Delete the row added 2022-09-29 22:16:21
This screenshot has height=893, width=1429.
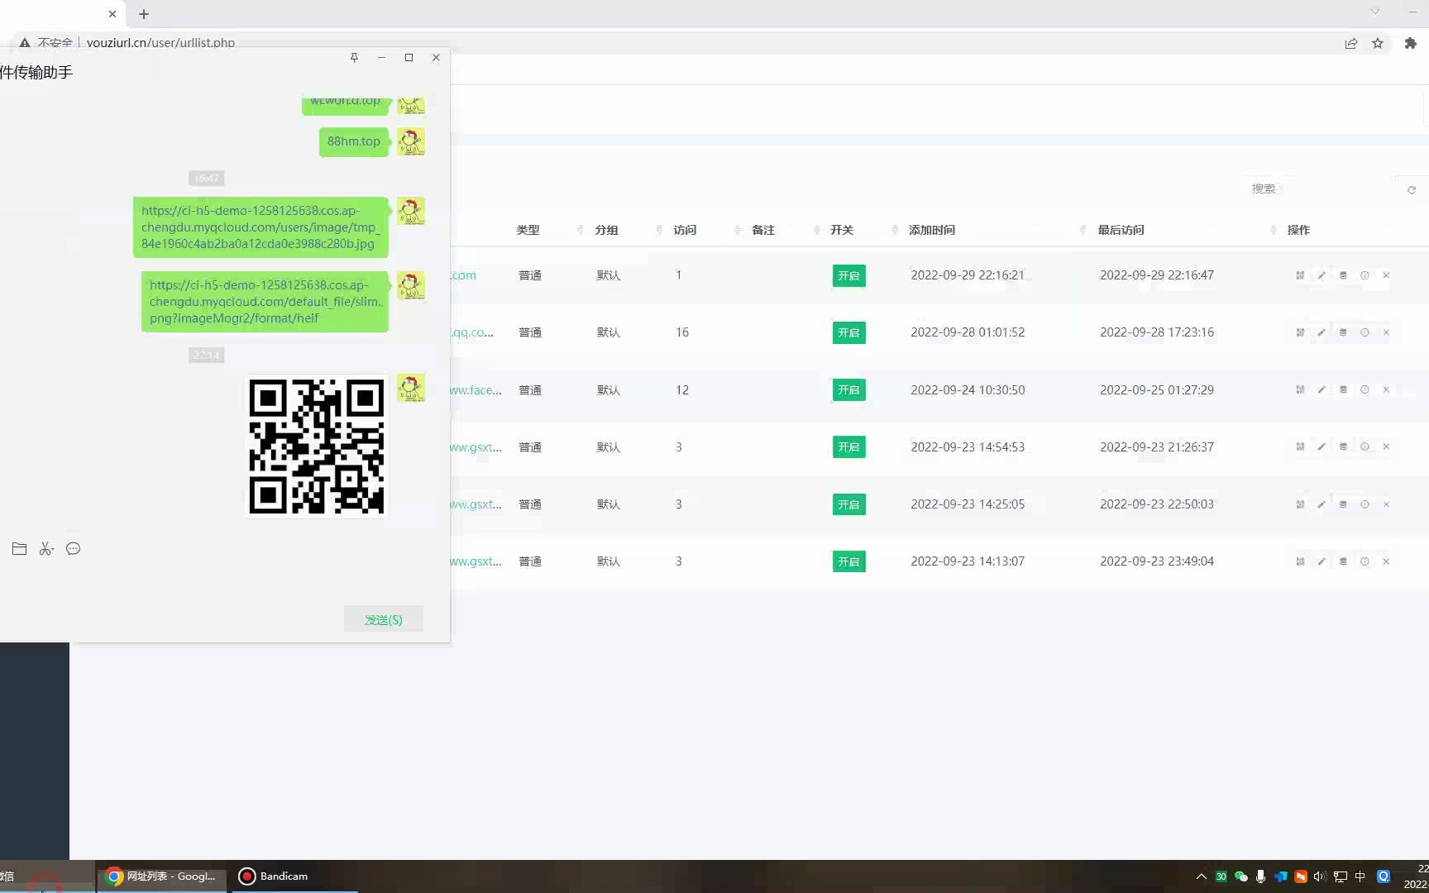[1386, 275]
